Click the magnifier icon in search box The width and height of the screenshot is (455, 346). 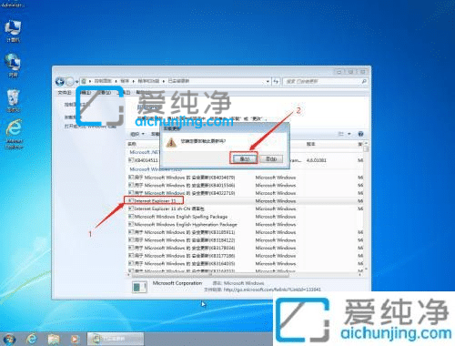[x=364, y=81]
